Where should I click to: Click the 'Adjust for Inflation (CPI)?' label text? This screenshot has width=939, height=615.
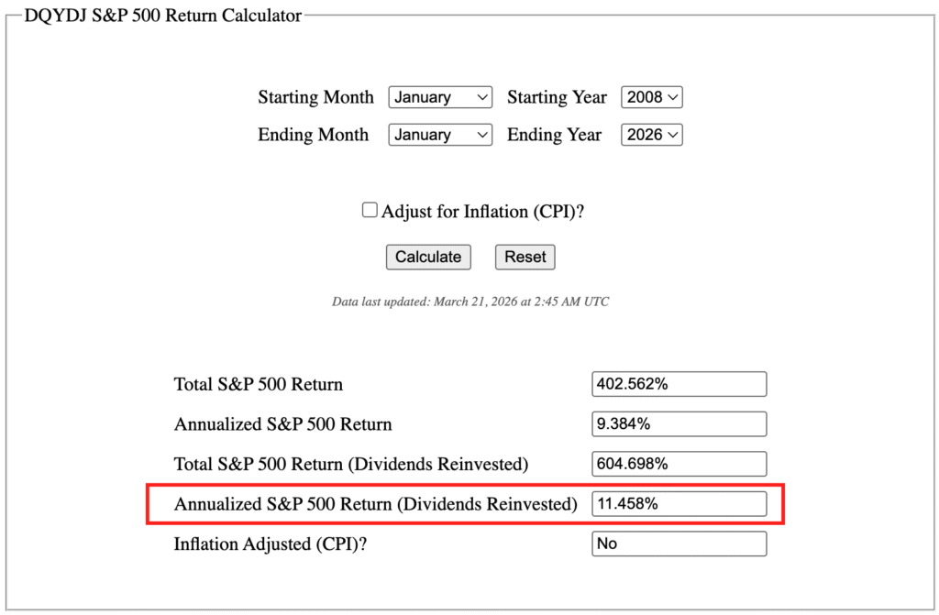483,211
